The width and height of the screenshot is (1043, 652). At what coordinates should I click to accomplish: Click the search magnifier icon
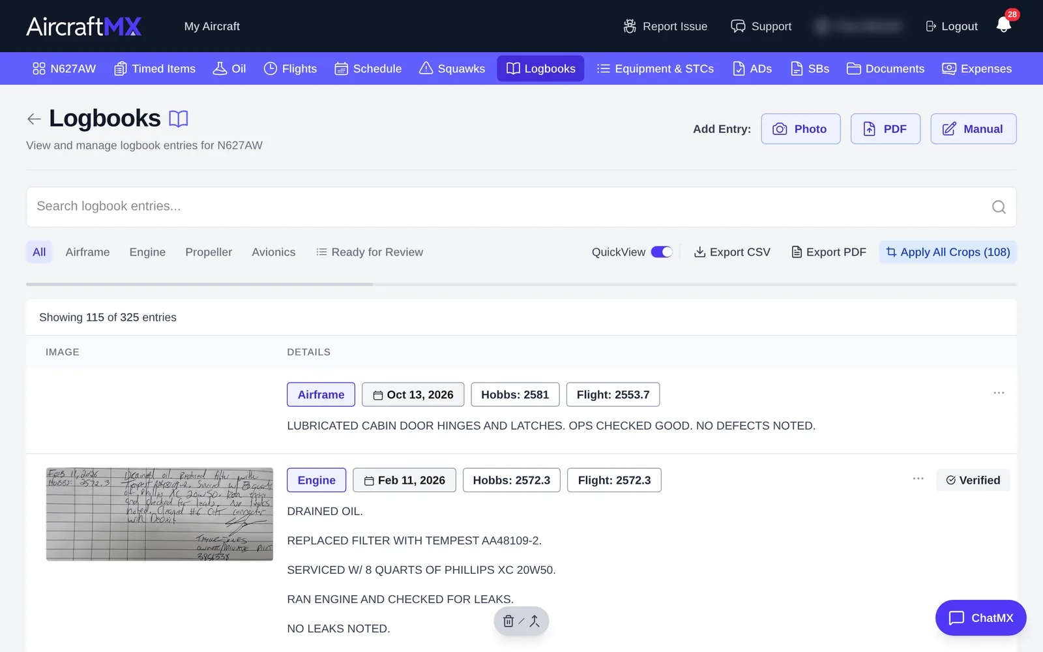coord(999,207)
